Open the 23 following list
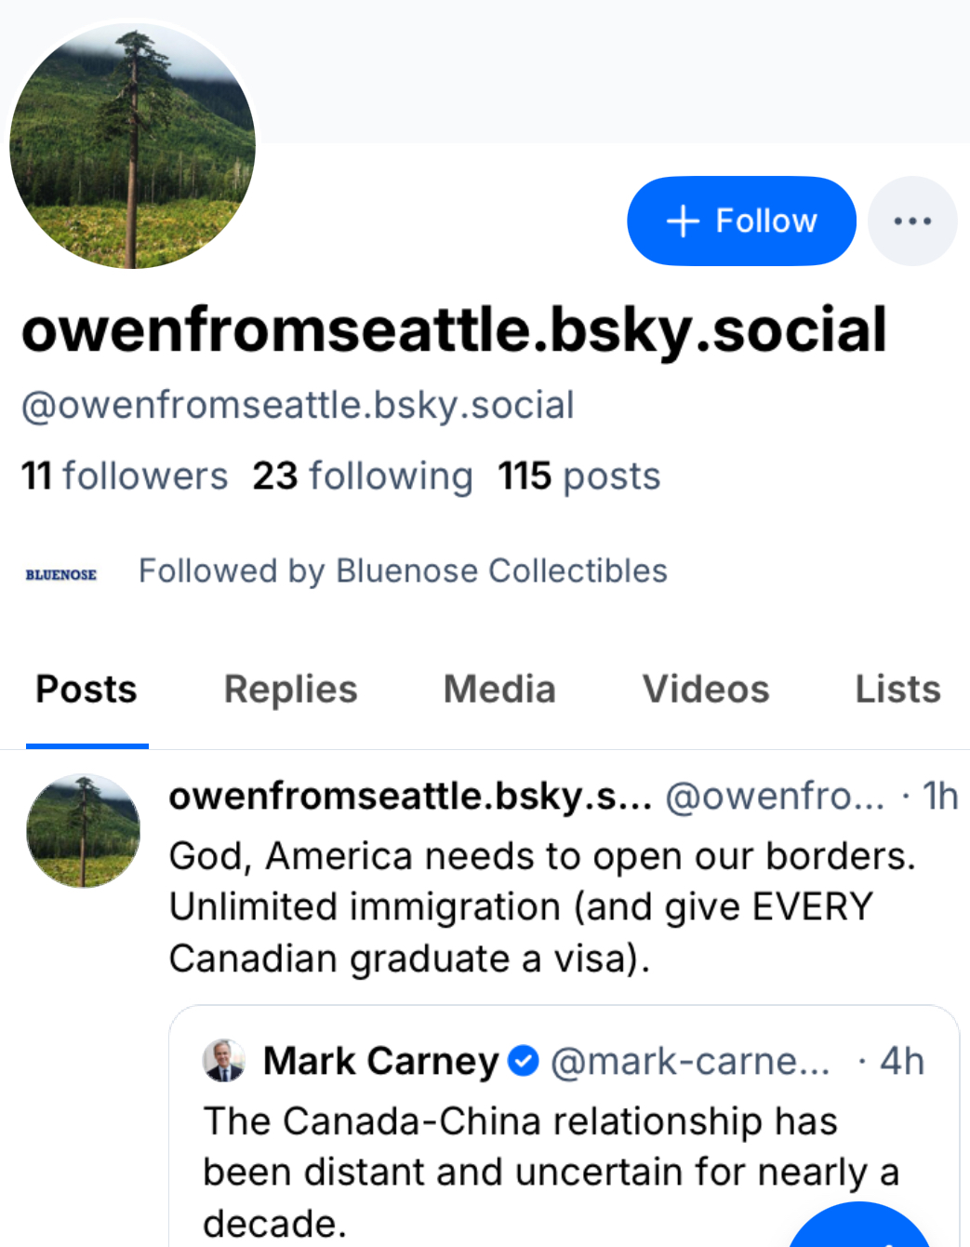 363,476
